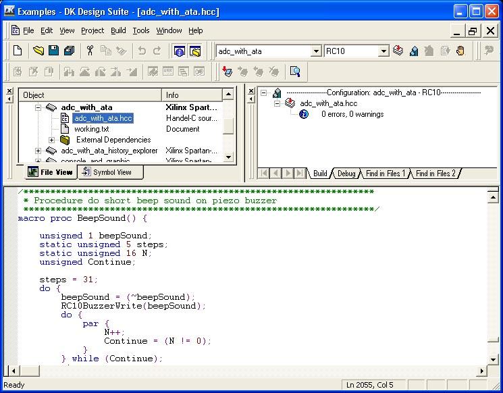Select working.txt in the file tree
Screen dimensions: 503x393
pyautogui.click(x=91, y=129)
